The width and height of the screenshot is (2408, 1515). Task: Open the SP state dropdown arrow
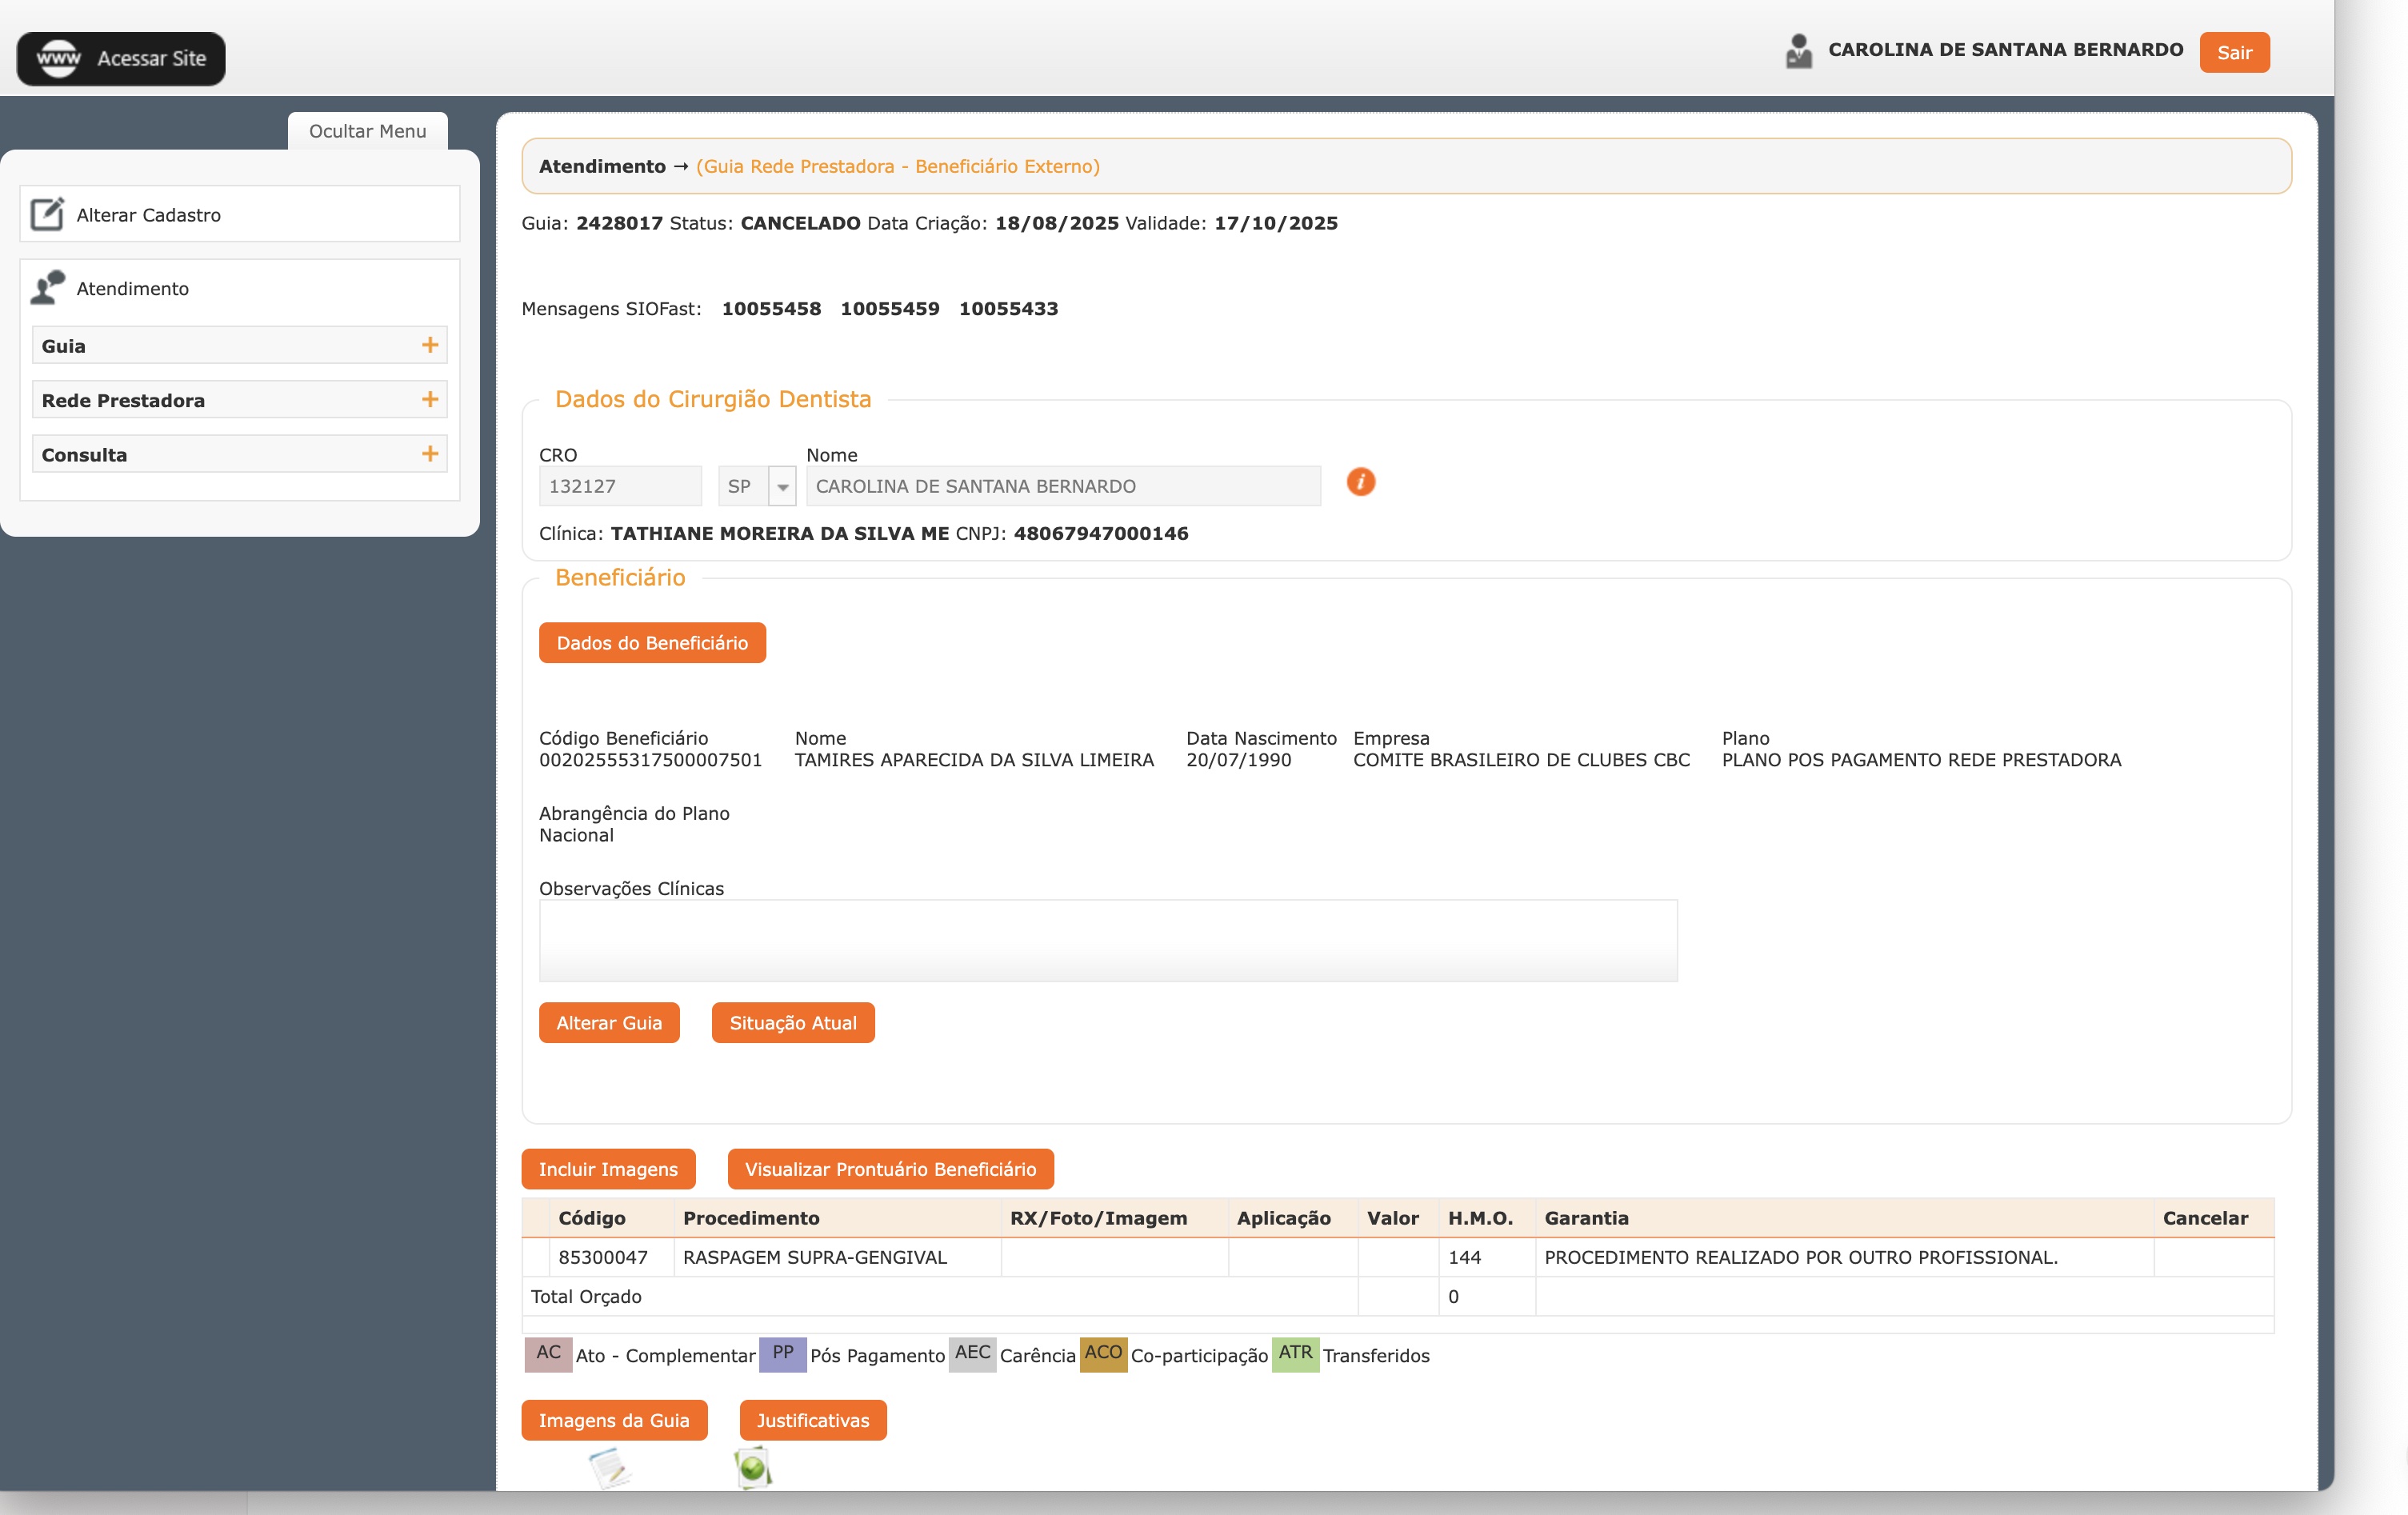tap(783, 487)
